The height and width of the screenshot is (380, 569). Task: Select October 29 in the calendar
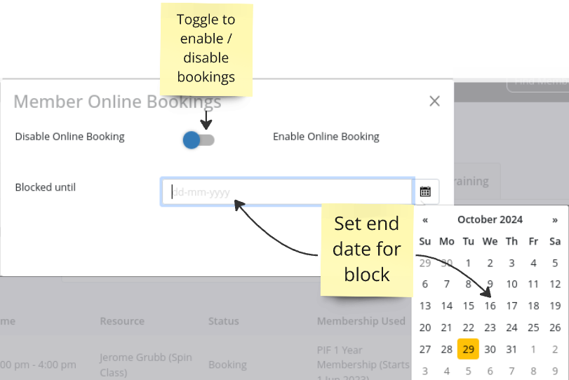click(468, 349)
